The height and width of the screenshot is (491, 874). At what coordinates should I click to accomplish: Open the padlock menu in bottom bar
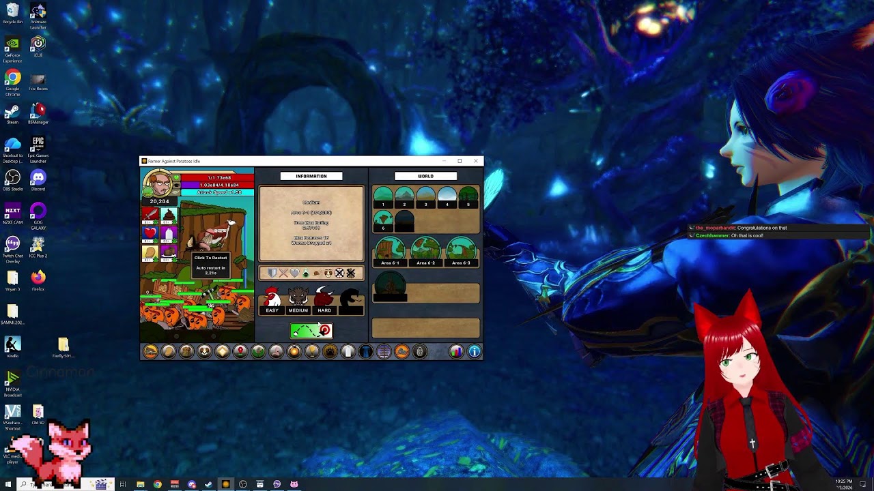tap(420, 352)
